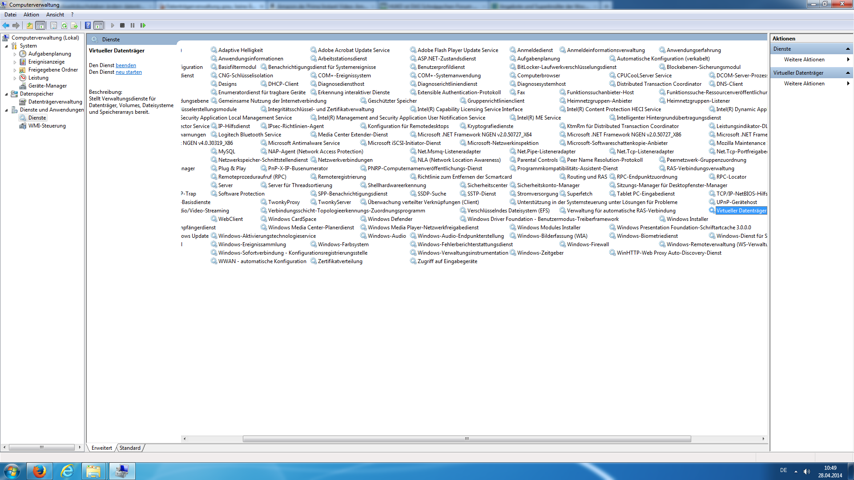Click the Pause service toolbar icon
This screenshot has height=480, width=854.
133,25
